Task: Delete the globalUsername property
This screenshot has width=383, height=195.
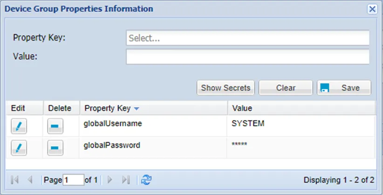Action: [x=55, y=126]
